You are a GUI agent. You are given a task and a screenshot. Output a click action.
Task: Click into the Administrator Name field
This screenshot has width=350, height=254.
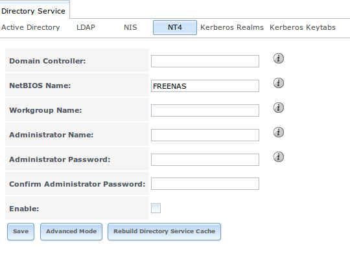pos(205,135)
